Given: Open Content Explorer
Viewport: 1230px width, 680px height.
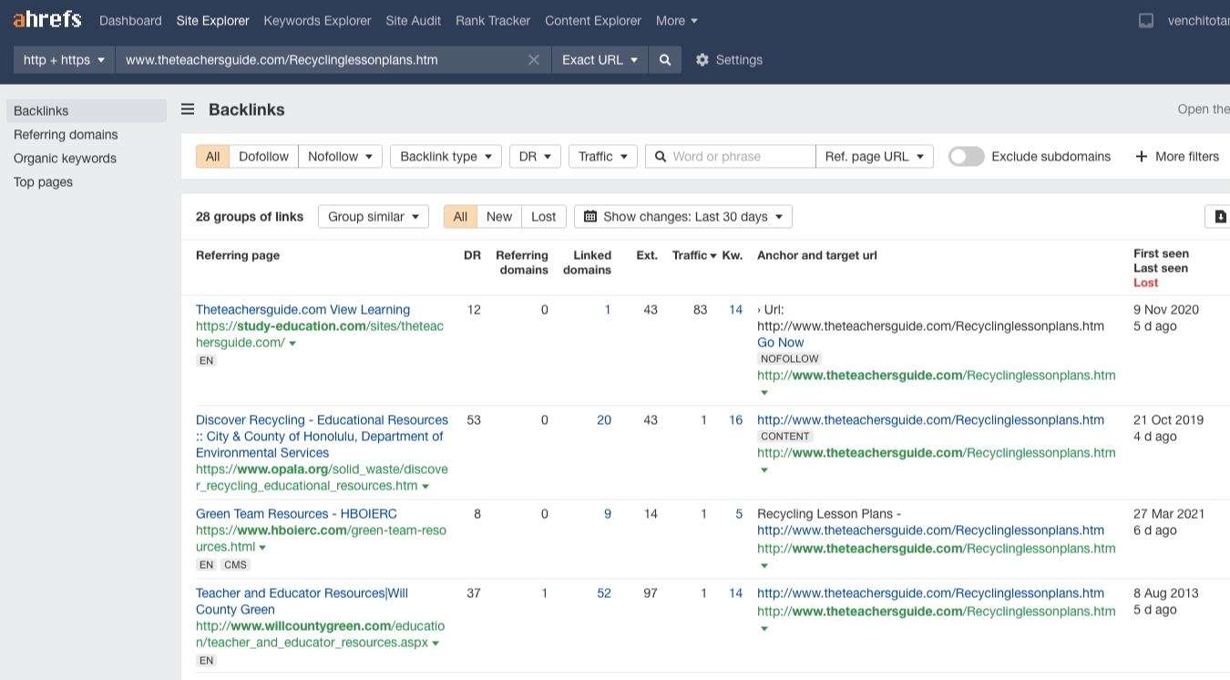Looking at the screenshot, I should coord(593,20).
